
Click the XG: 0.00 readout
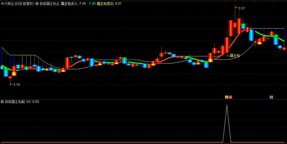pos(32,102)
